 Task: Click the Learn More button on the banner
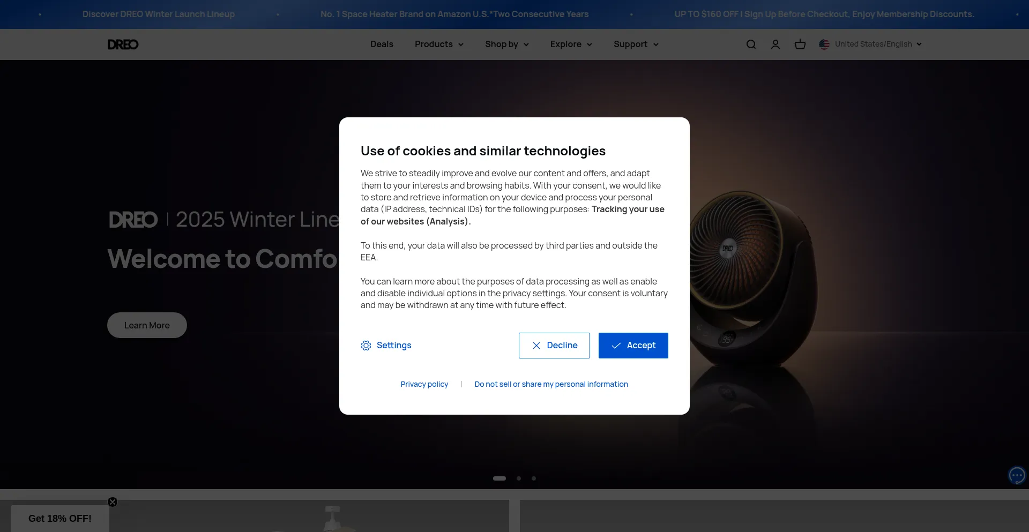point(147,325)
